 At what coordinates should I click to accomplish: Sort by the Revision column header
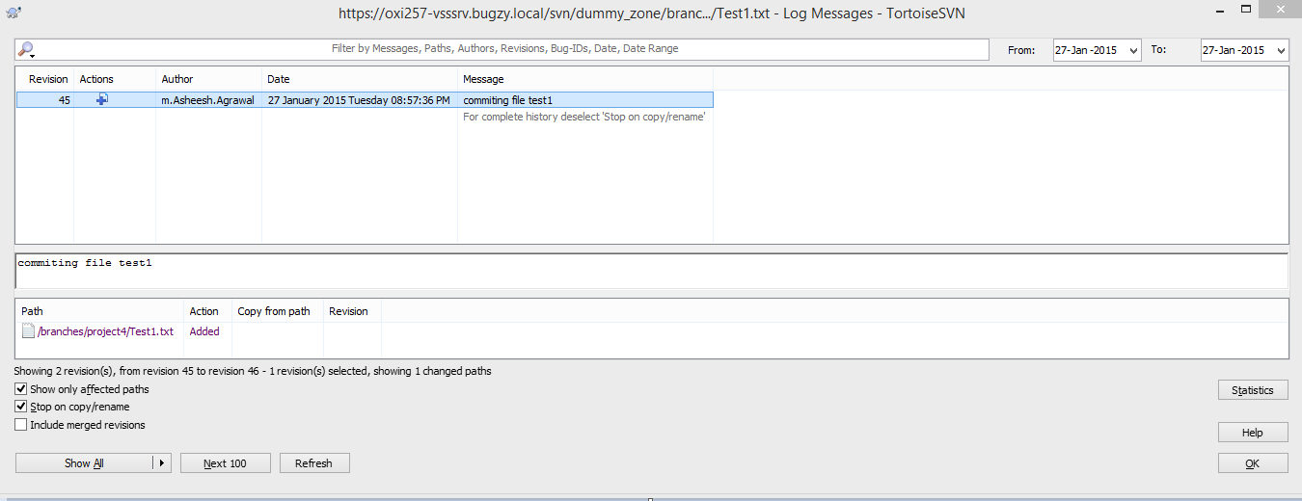pos(45,79)
